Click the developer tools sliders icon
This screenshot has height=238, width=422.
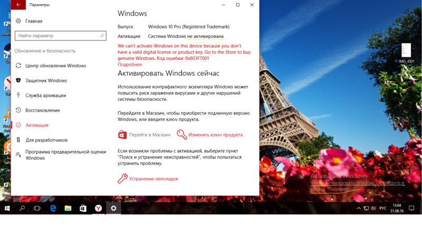(18, 140)
